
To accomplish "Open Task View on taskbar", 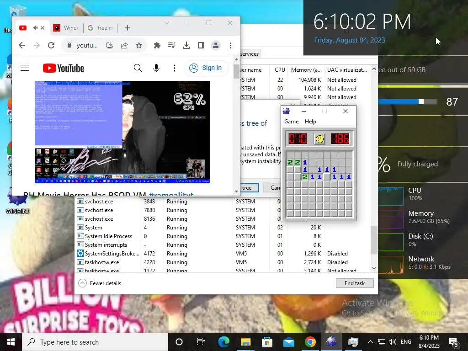I will click(x=201, y=342).
